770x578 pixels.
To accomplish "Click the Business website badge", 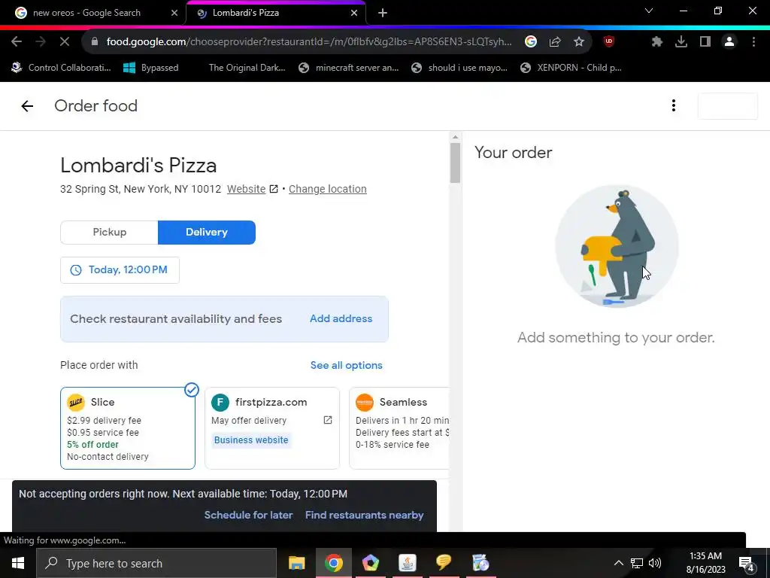I will (251, 440).
